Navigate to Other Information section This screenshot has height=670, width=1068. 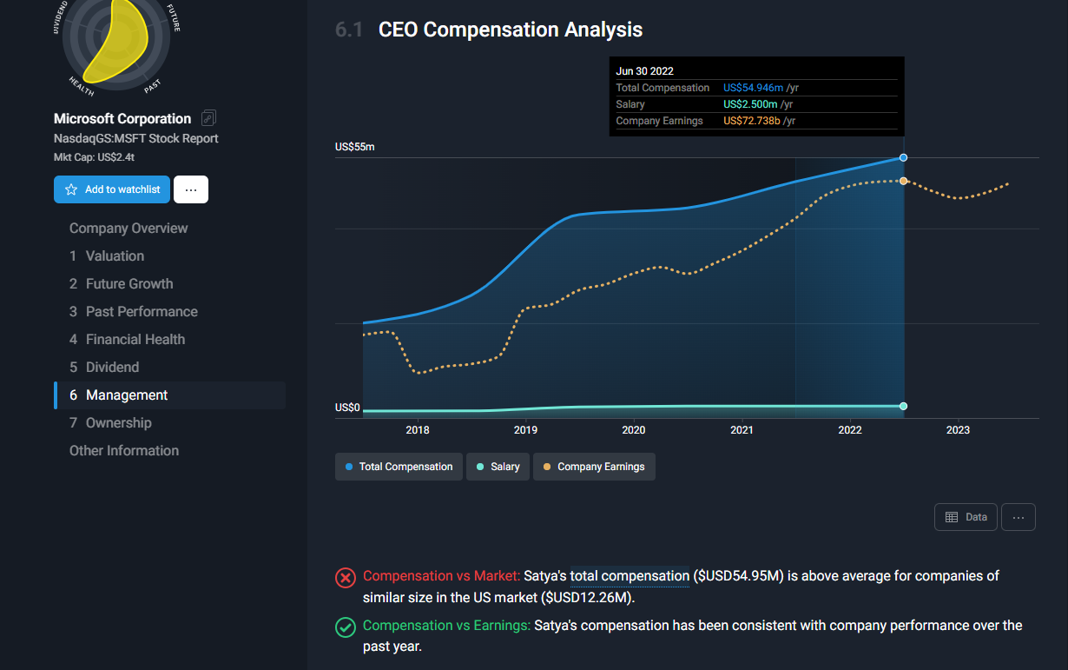point(124,451)
